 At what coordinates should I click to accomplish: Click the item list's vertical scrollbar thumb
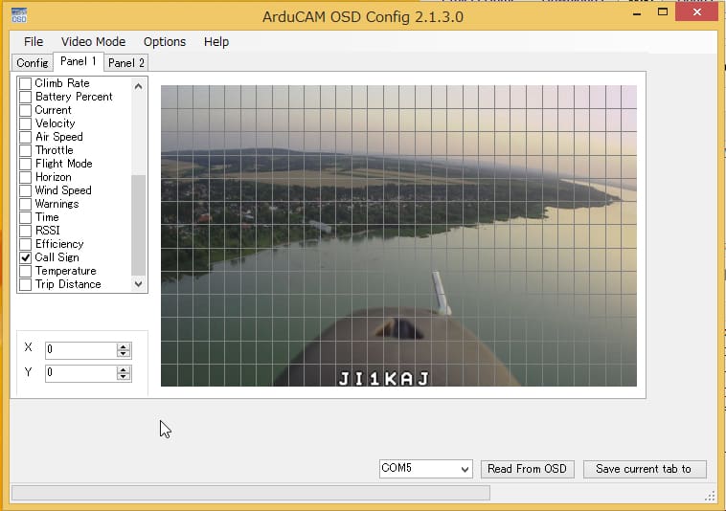click(x=139, y=225)
